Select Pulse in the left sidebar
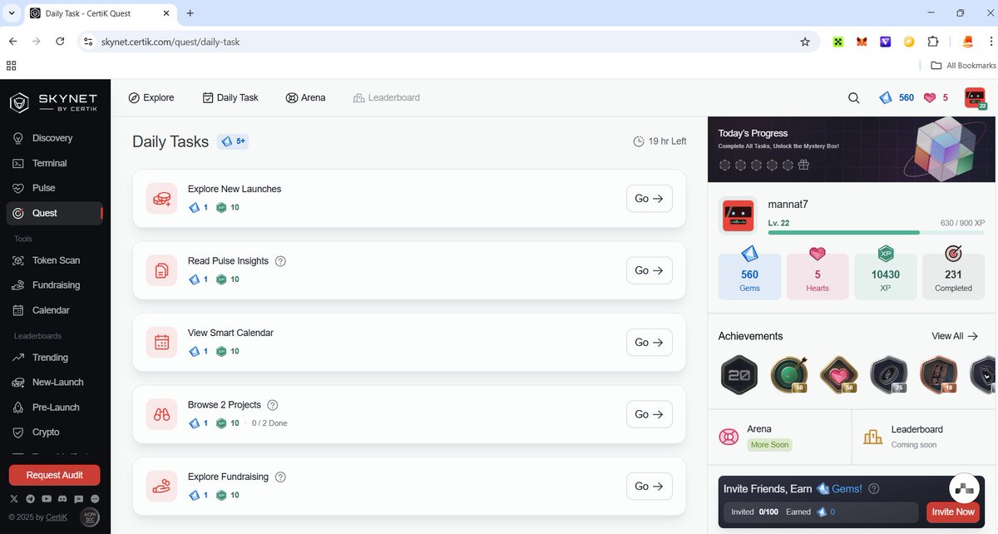This screenshot has width=998, height=534. (43, 188)
